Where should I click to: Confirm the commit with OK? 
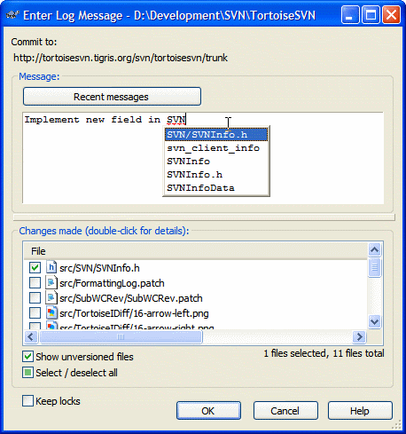(208, 411)
